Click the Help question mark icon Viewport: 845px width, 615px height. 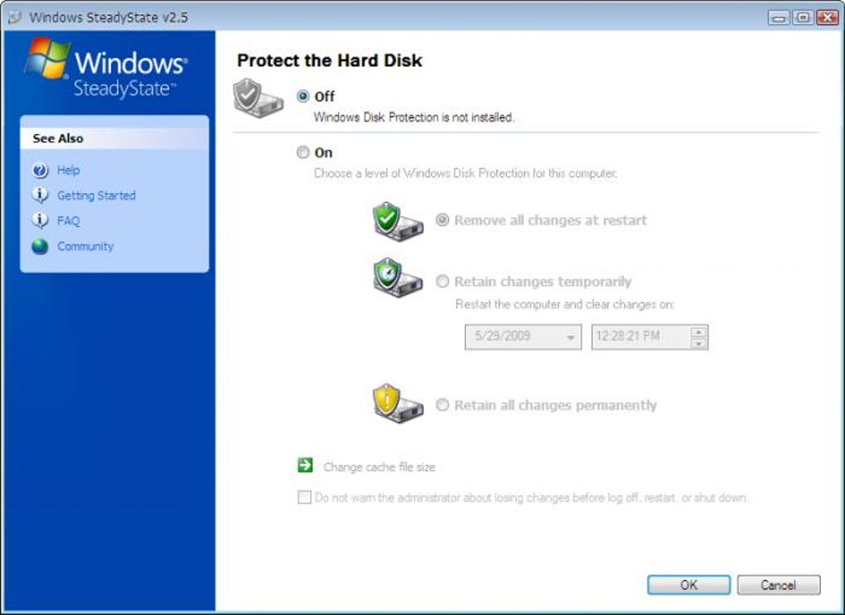click(x=40, y=170)
